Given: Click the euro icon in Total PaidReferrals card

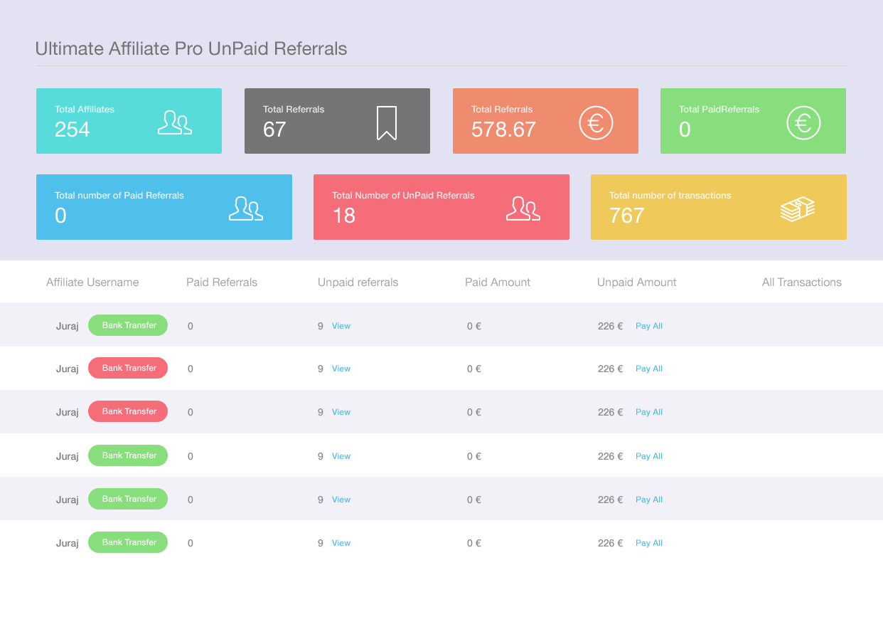Looking at the screenshot, I should click(803, 123).
